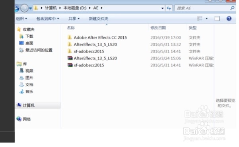
Task: Expand the arrow after 本地磁盘 (D:) breadcrumb
Action: 90,8
